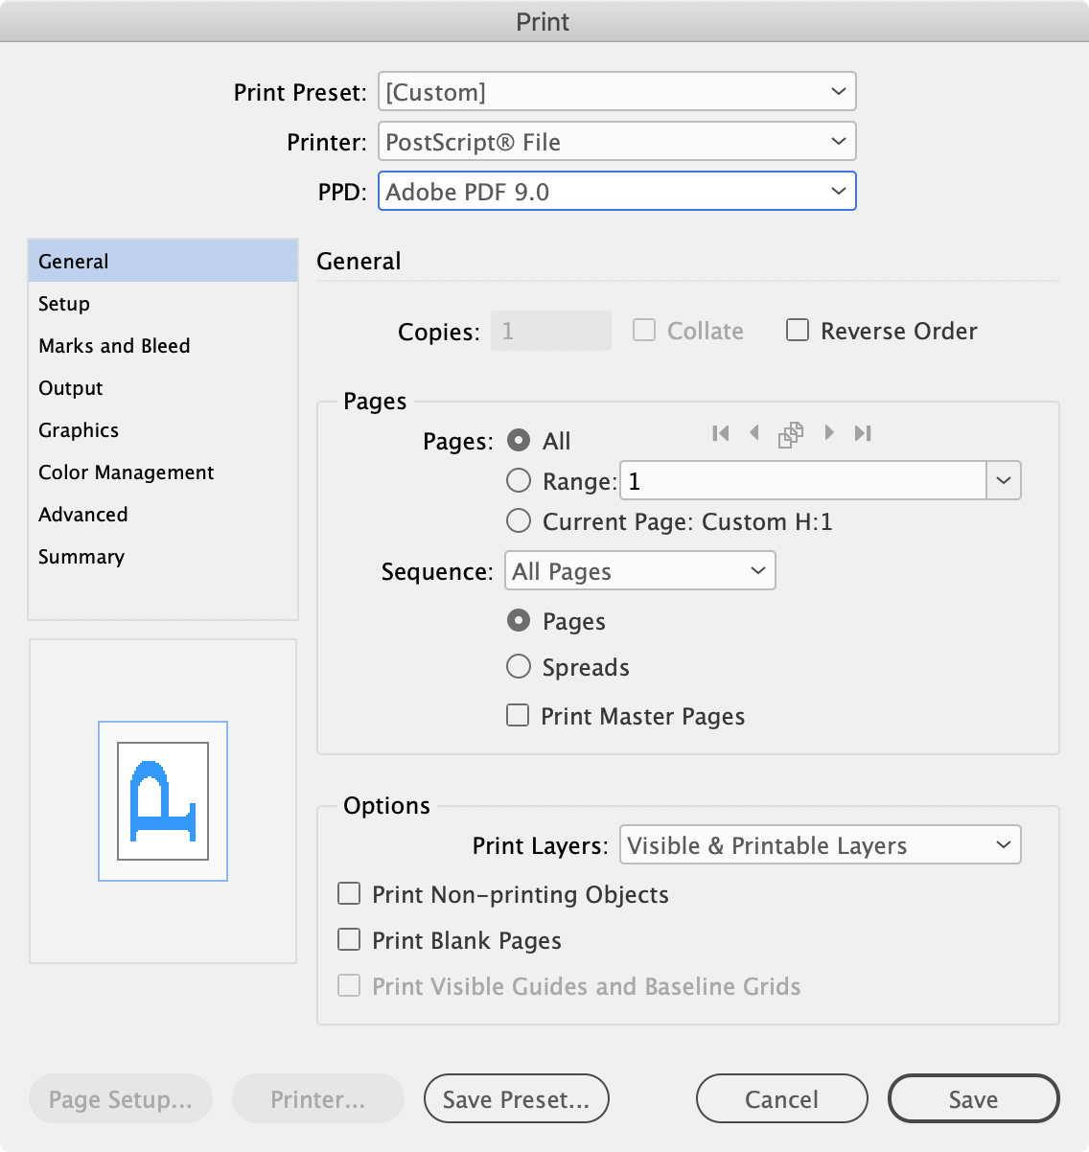Check Print Non-printing Objects

(x=349, y=893)
